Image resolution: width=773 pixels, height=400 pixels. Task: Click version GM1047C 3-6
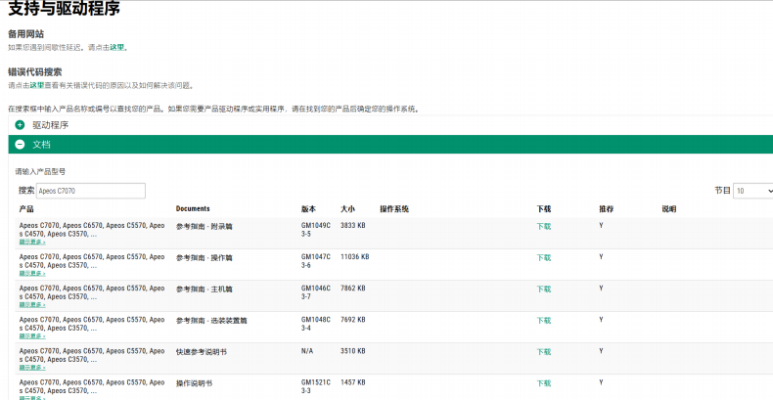316,261
